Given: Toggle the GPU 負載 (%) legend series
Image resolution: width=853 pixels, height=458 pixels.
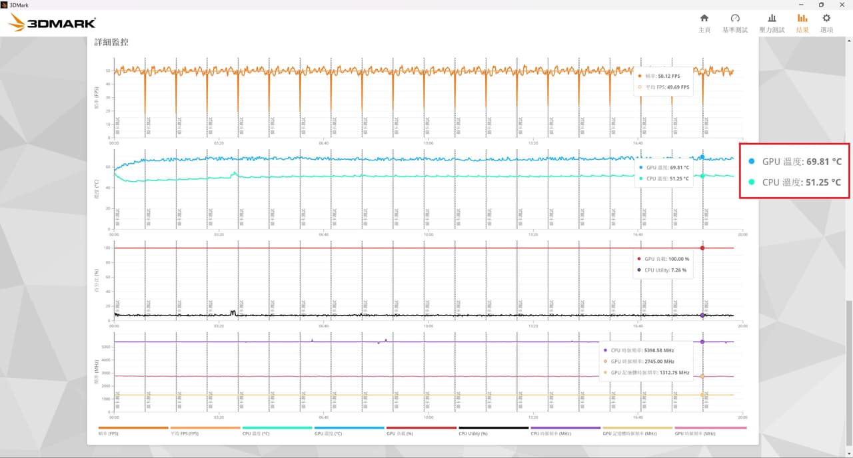Looking at the screenshot, I should click(421, 430).
